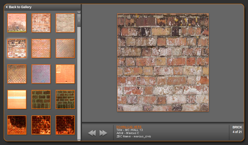Select the brown herringbone thumbnail in third row left
248x145 pixels.
(x=17, y=74)
